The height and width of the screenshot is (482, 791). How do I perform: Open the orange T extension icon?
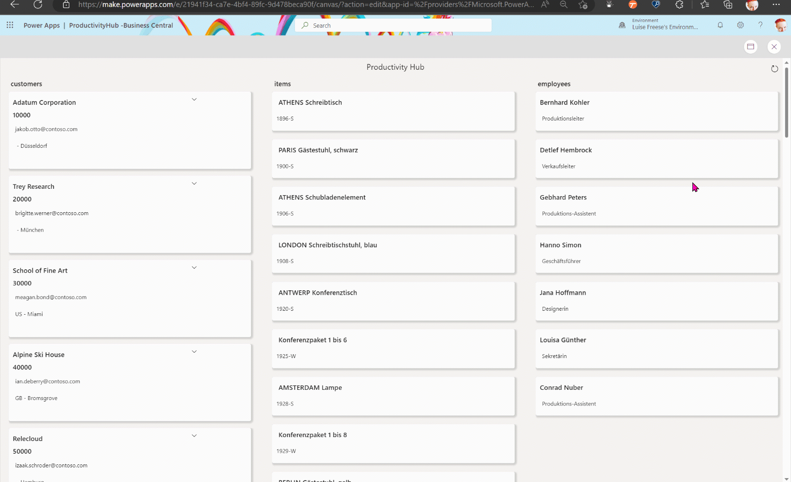pos(633,4)
